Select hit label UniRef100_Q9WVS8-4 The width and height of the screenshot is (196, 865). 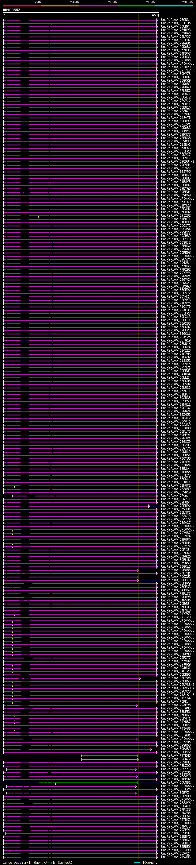tap(178, 688)
